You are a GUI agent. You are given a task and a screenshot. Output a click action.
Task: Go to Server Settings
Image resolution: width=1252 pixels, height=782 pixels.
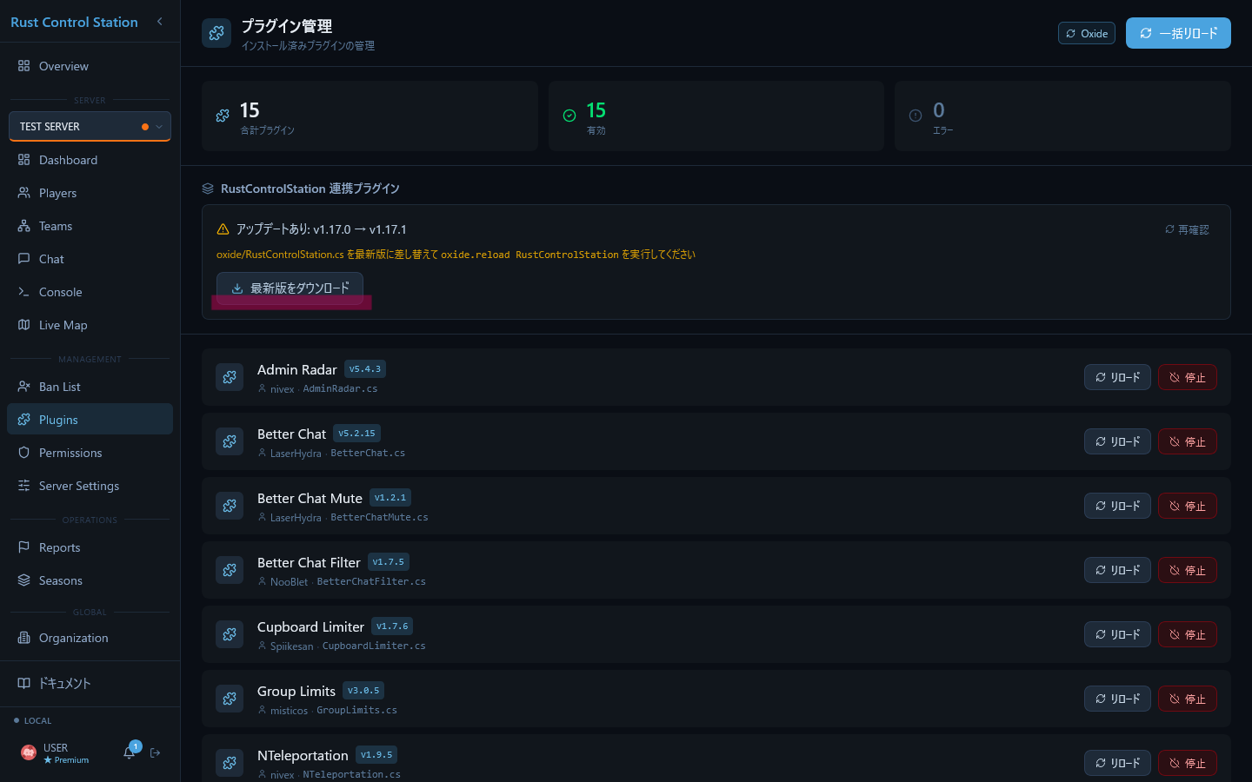90,486
